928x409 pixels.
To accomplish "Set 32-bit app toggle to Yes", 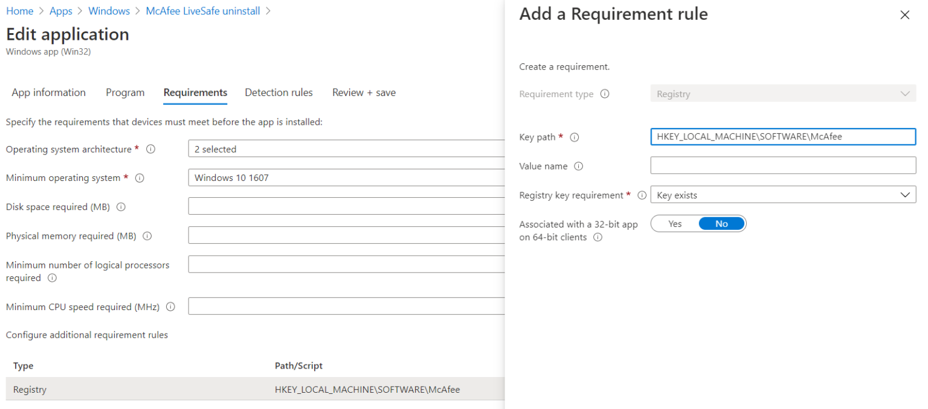I will pyautogui.click(x=675, y=224).
